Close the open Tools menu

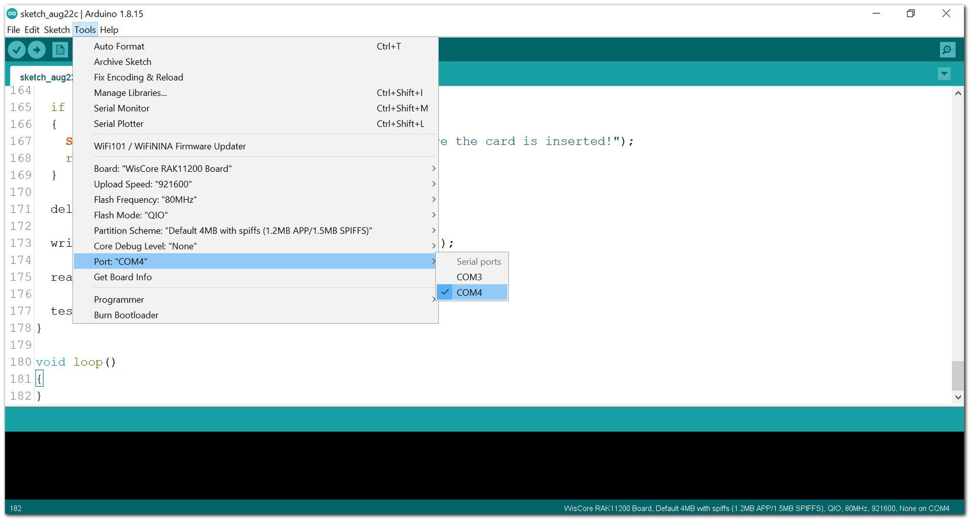tap(85, 30)
